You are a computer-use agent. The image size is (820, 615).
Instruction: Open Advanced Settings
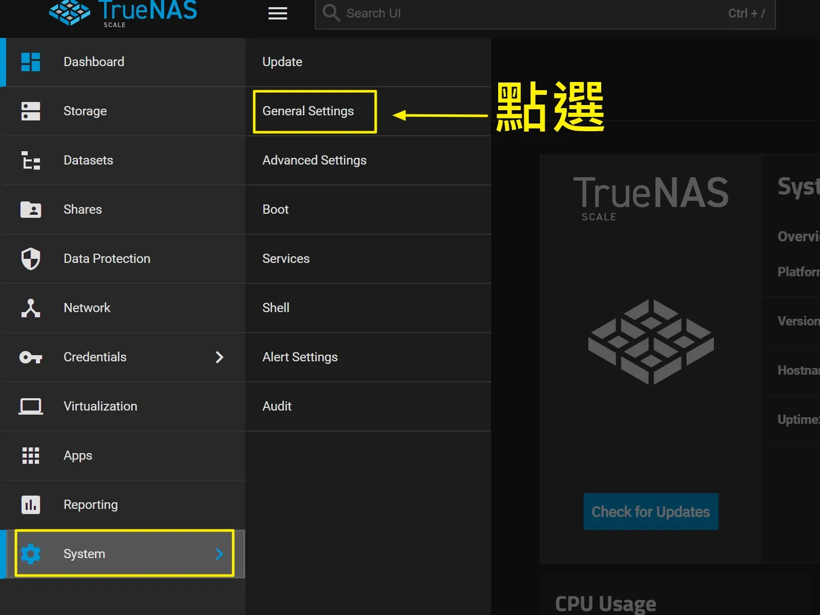(368, 160)
